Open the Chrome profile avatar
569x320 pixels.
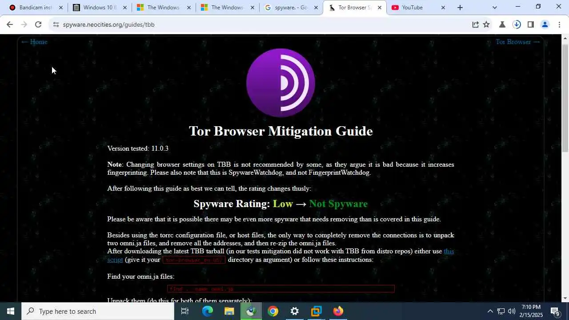click(x=545, y=24)
